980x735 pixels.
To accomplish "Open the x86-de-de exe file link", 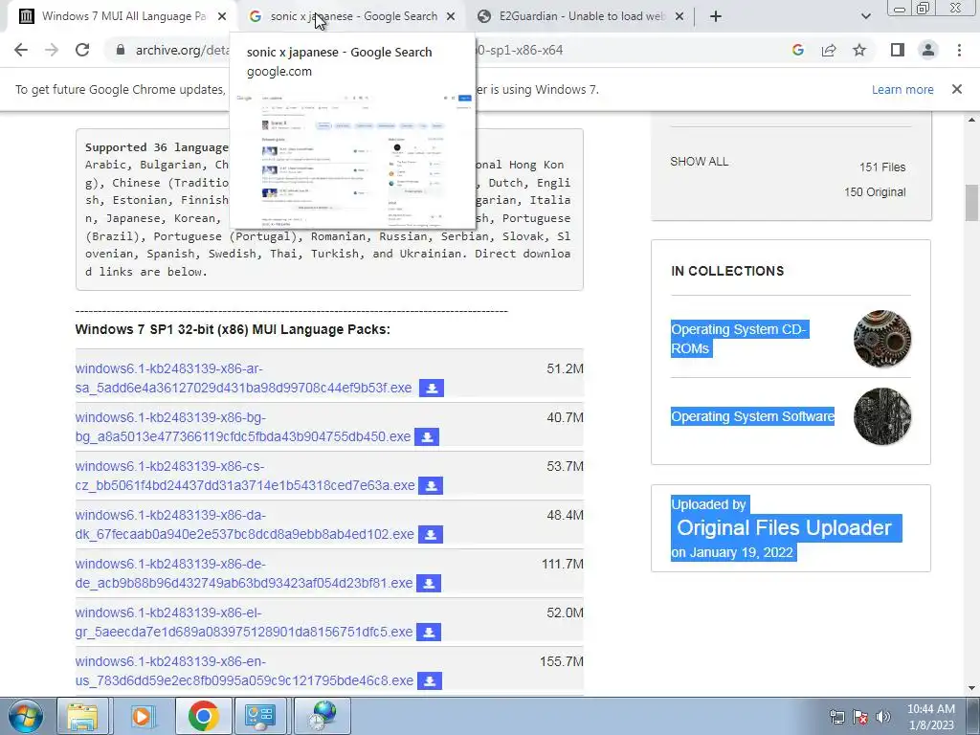I will click(244, 573).
